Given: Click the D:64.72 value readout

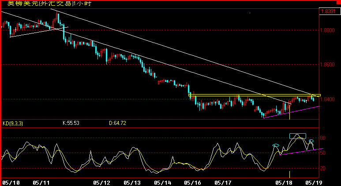Looking at the screenshot, I should [x=117, y=124].
